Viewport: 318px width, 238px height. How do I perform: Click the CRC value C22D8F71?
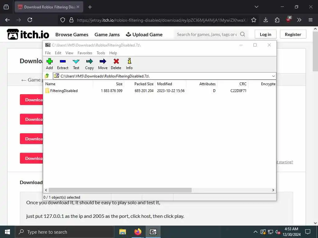[238, 91]
